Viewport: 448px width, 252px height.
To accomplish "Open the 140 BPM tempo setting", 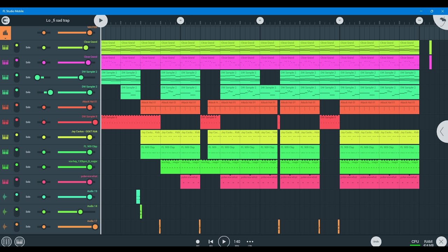I will [237, 242].
